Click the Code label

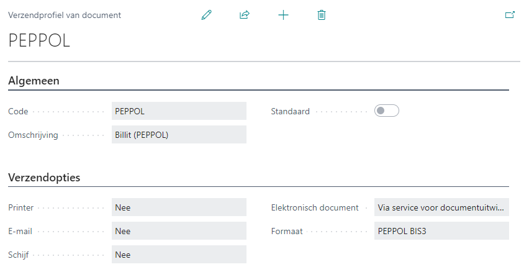pos(18,111)
